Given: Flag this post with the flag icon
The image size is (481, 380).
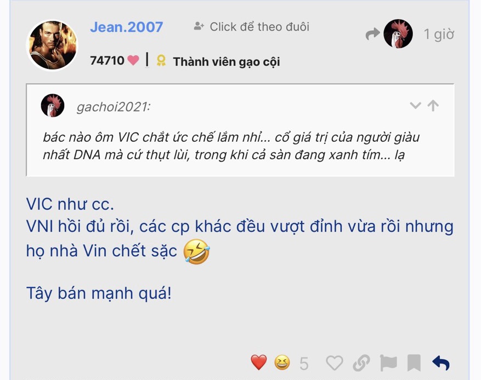Looking at the screenshot, I should point(388,363).
